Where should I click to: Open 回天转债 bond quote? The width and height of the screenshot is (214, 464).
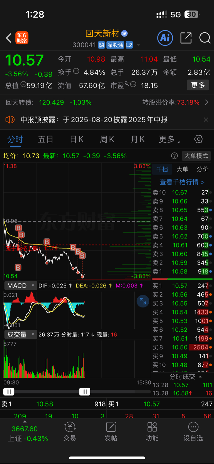49,102
